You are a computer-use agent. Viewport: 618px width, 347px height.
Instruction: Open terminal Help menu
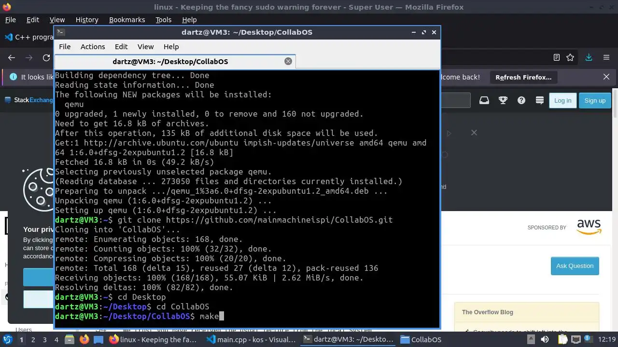pyautogui.click(x=171, y=47)
